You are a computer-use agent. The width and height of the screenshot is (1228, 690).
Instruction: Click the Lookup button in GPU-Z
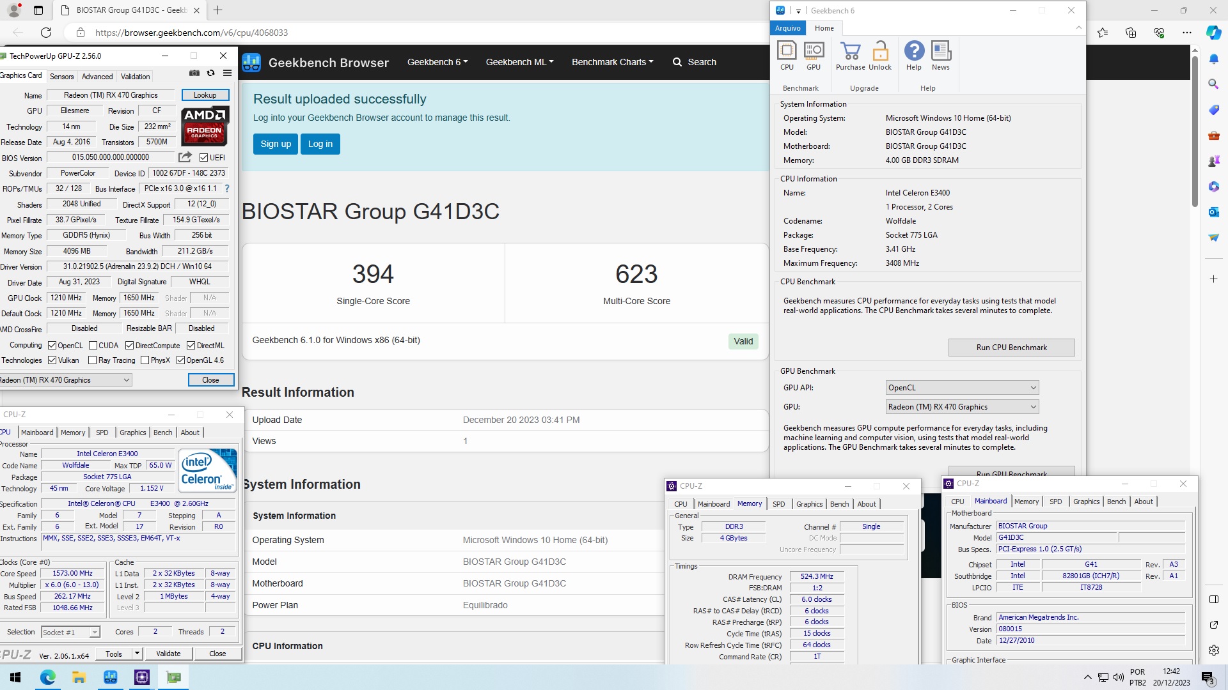205,95
